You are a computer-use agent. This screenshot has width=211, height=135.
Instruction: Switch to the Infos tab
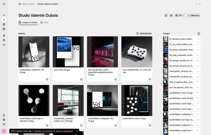point(44,22)
